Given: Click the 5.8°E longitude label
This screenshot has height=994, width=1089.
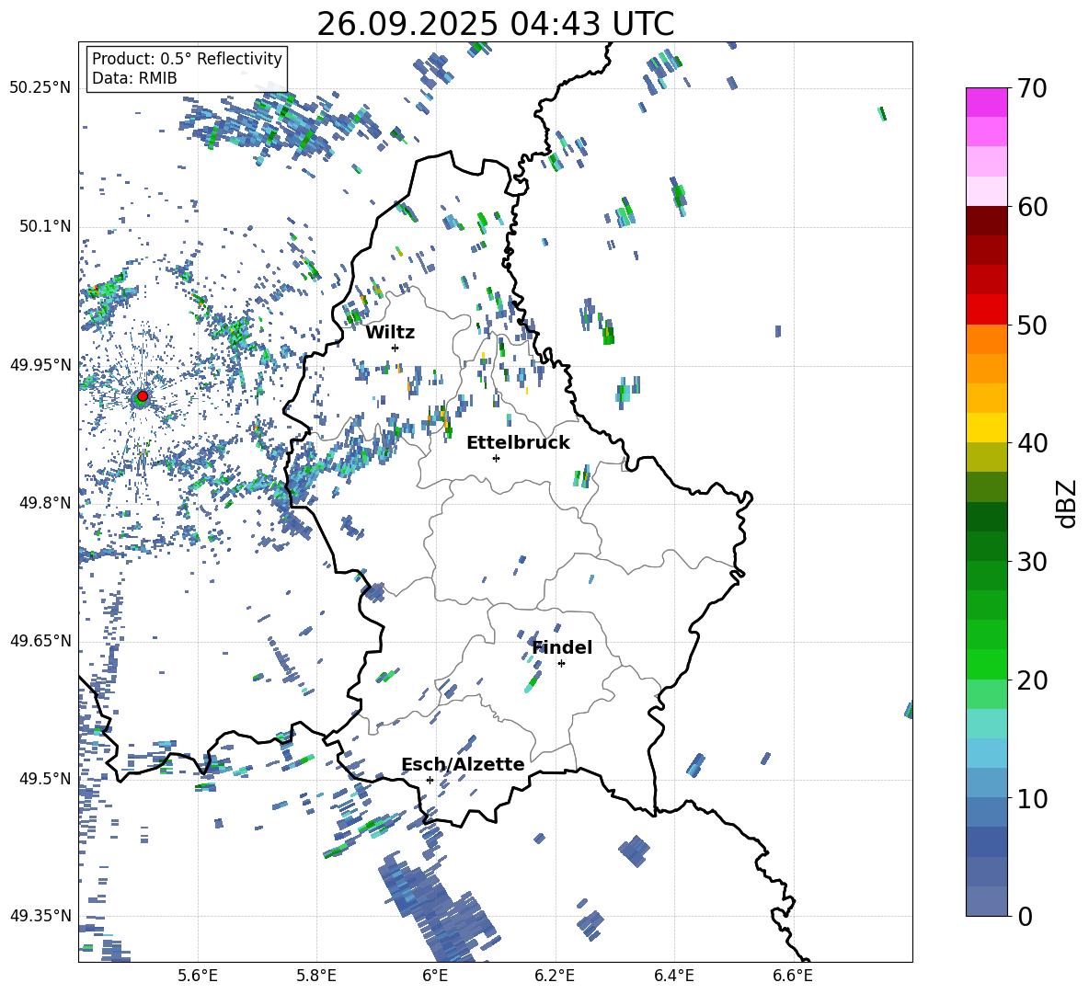Looking at the screenshot, I should point(316,976).
